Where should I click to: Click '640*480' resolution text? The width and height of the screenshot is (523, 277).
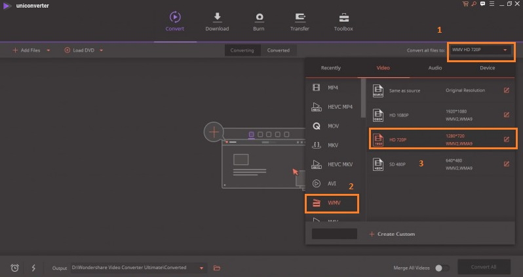pos(454,160)
